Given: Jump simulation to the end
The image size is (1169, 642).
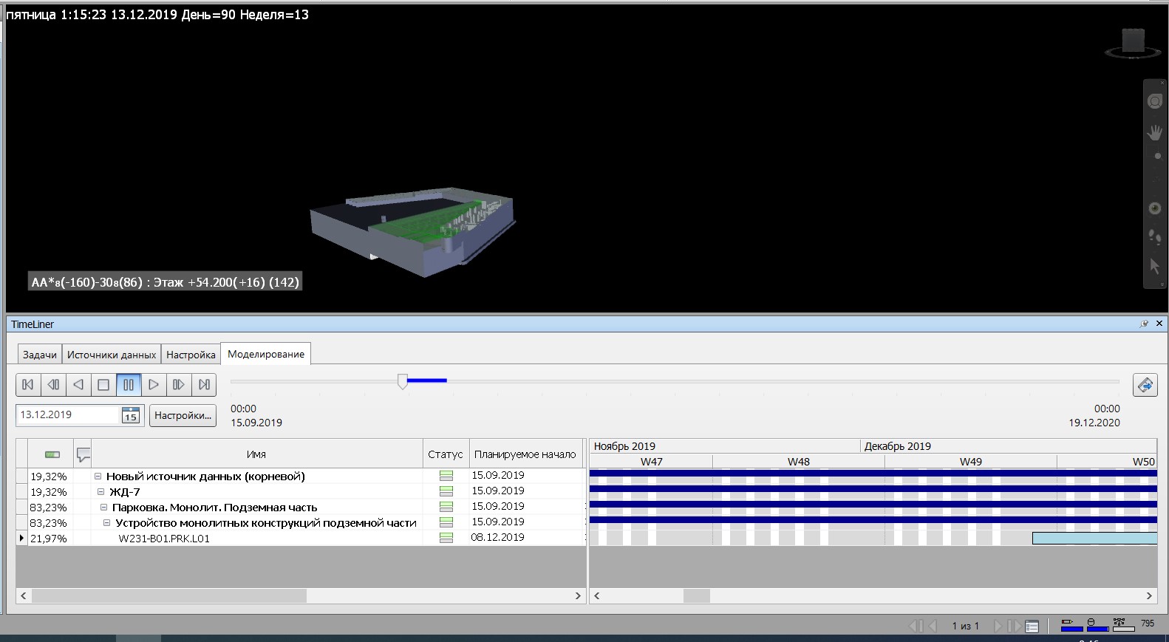Looking at the screenshot, I should pyautogui.click(x=204, y=385).
